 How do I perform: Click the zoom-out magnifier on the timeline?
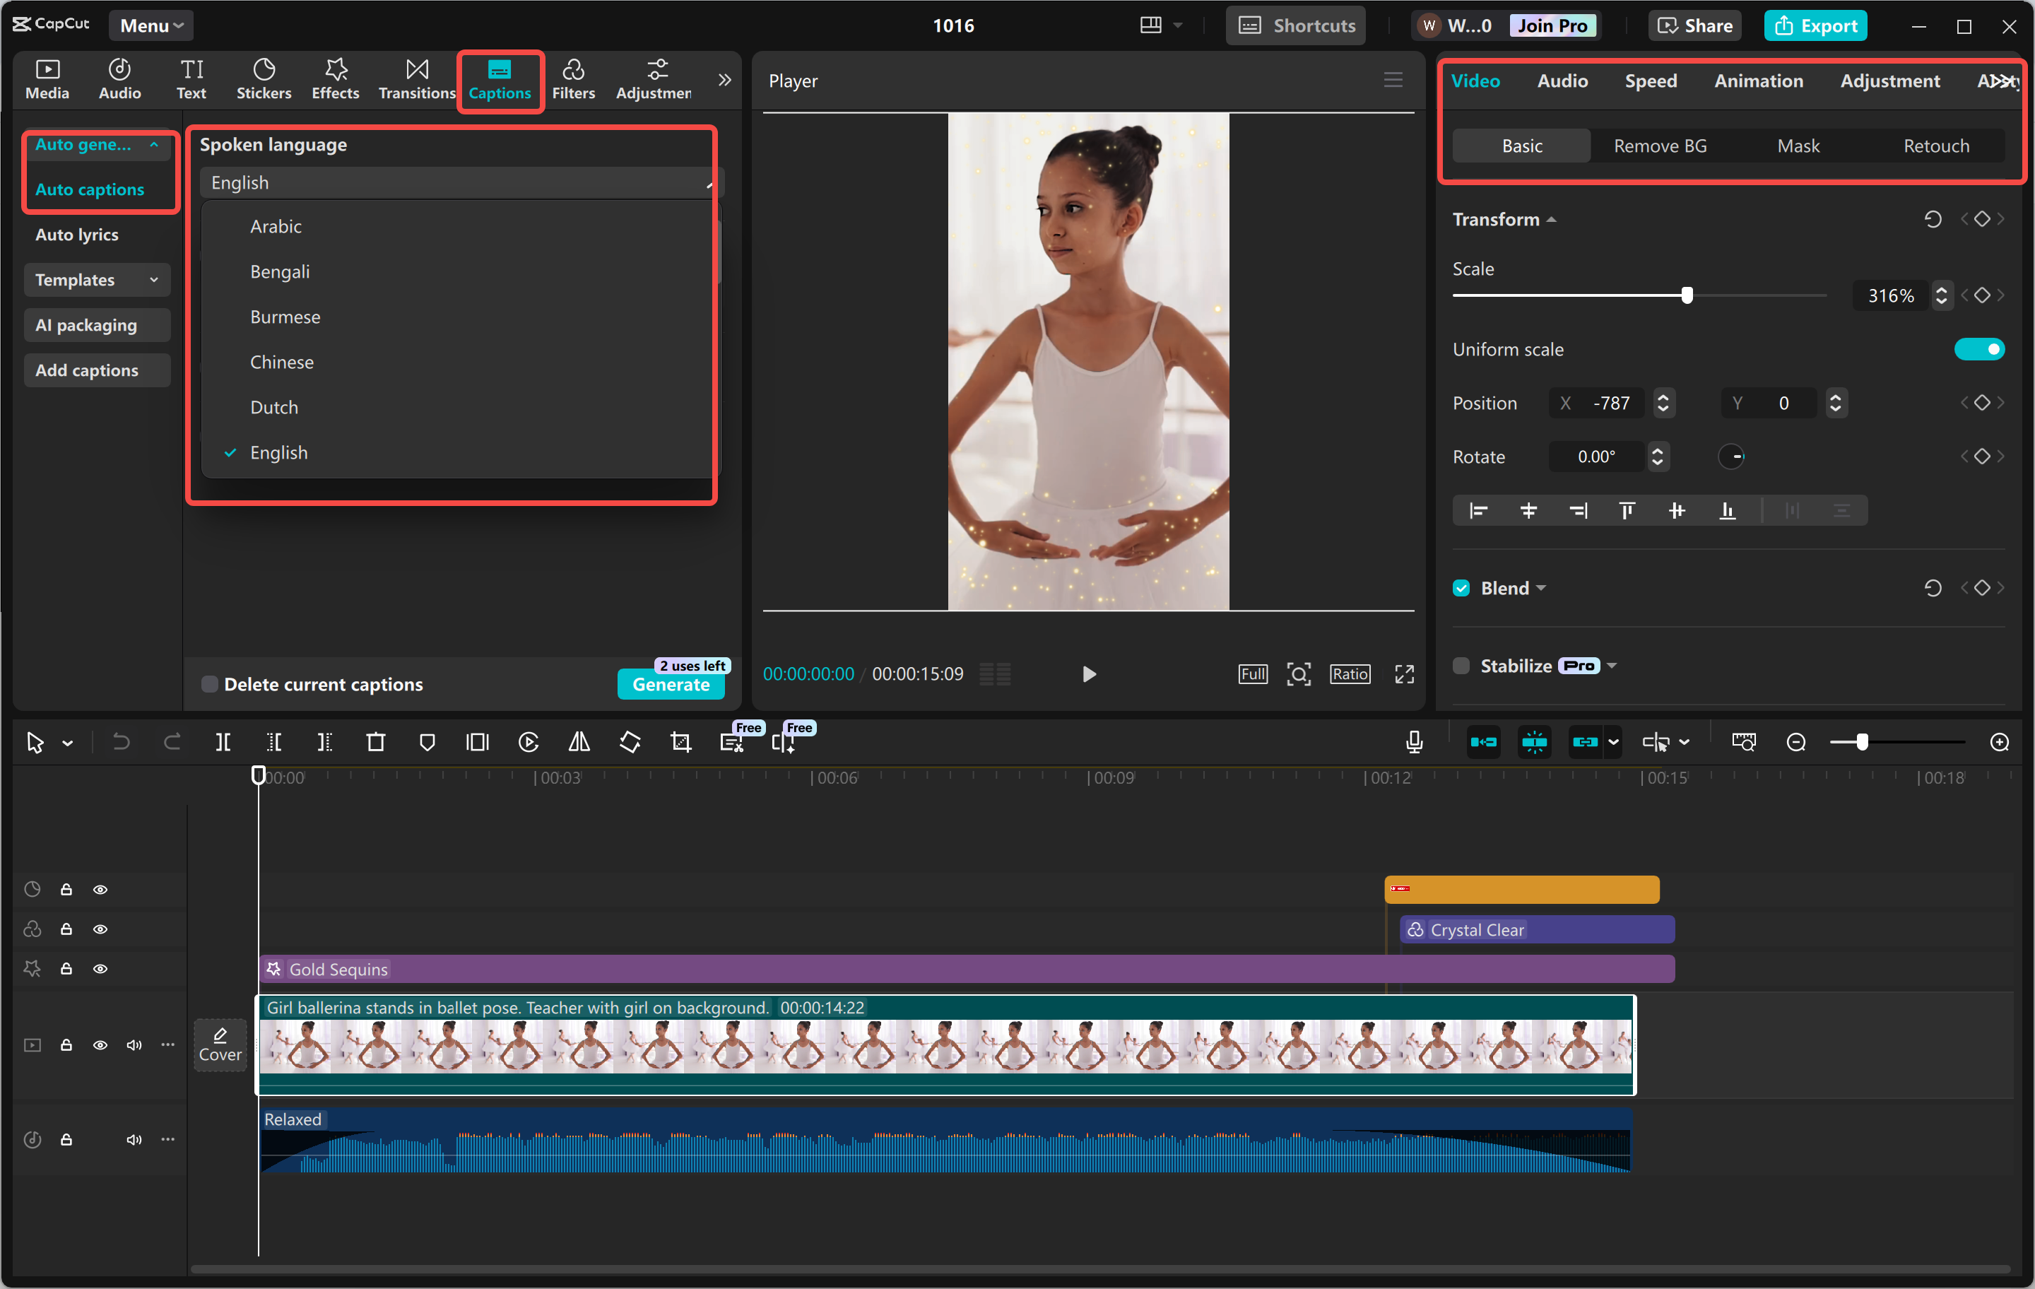[x=1796, y=741]
